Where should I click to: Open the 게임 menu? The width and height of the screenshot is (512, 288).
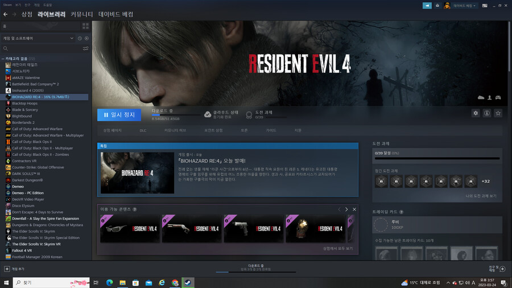tap(37, 5)
